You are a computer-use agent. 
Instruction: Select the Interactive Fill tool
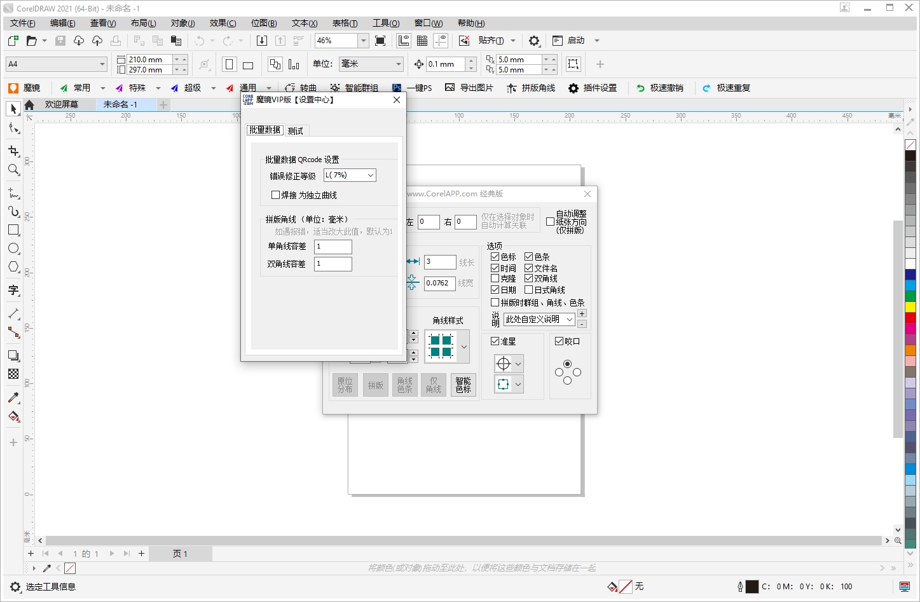click(x=13, y=416)
